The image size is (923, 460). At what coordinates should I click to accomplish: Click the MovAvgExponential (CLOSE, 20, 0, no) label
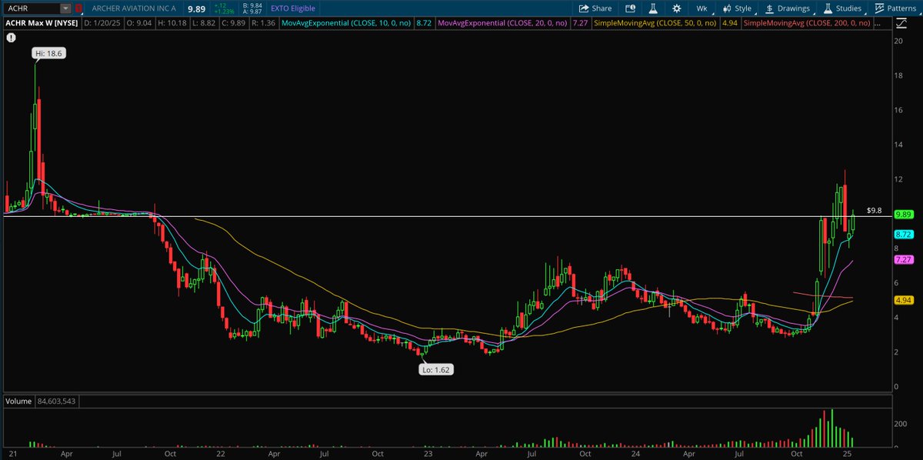click(x=502, y=24)
